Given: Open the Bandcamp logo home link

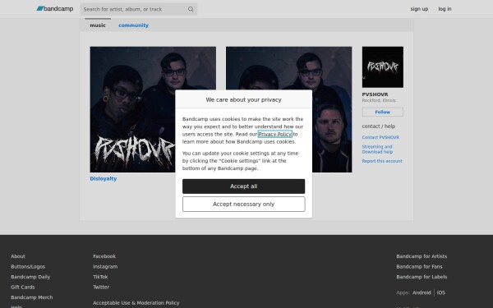Looking at the screenshot, I should pyautogui.click(x=55, y=9).
